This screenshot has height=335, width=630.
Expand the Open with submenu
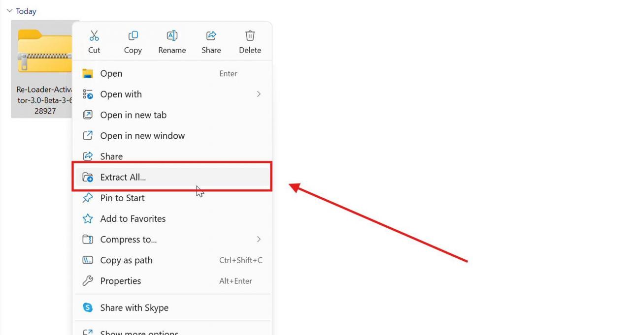(x=259, y=94)
